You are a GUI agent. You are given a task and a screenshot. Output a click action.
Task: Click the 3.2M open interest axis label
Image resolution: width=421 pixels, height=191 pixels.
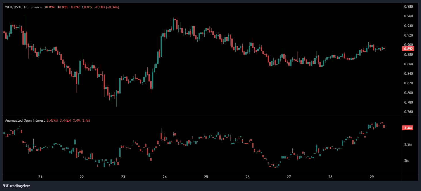coord(408,144)
